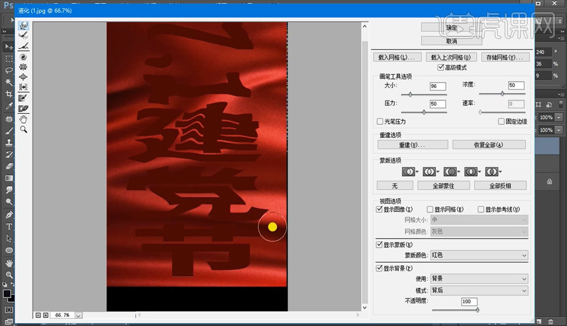Image resolution: width=567 pixels, height=326 pixels.
Task: Toggle the 显示图像 checkbox
Action: (379, 209)
